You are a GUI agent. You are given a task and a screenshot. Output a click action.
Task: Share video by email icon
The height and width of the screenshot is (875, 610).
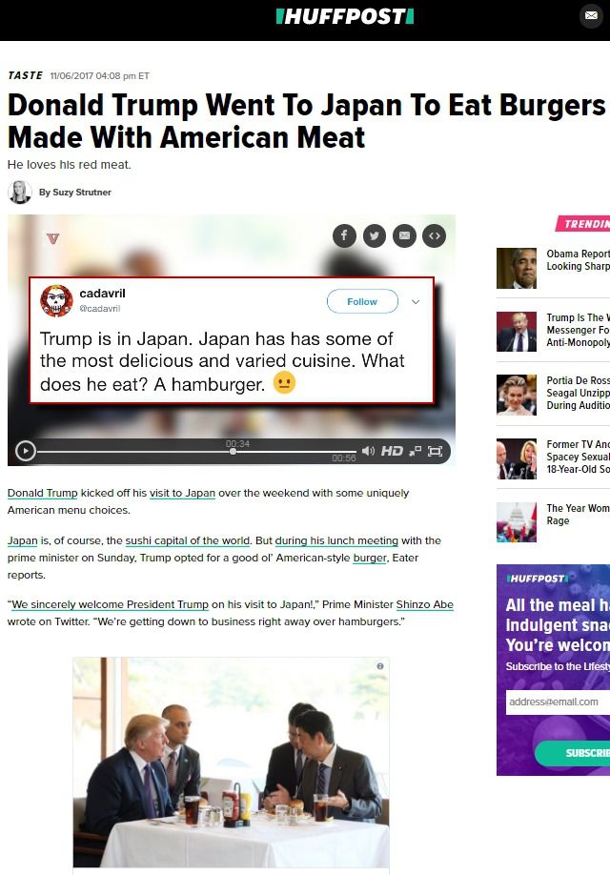click(x=405, y=236)
